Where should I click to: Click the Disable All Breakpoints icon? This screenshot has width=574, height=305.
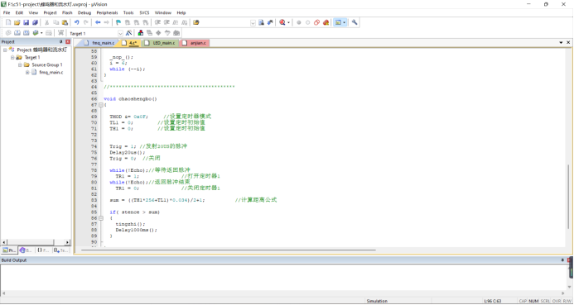pyautogui.click(x=316, y=22)
